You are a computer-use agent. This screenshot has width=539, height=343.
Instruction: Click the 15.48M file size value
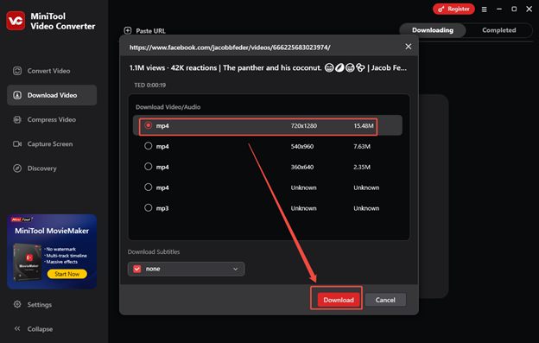364,126
